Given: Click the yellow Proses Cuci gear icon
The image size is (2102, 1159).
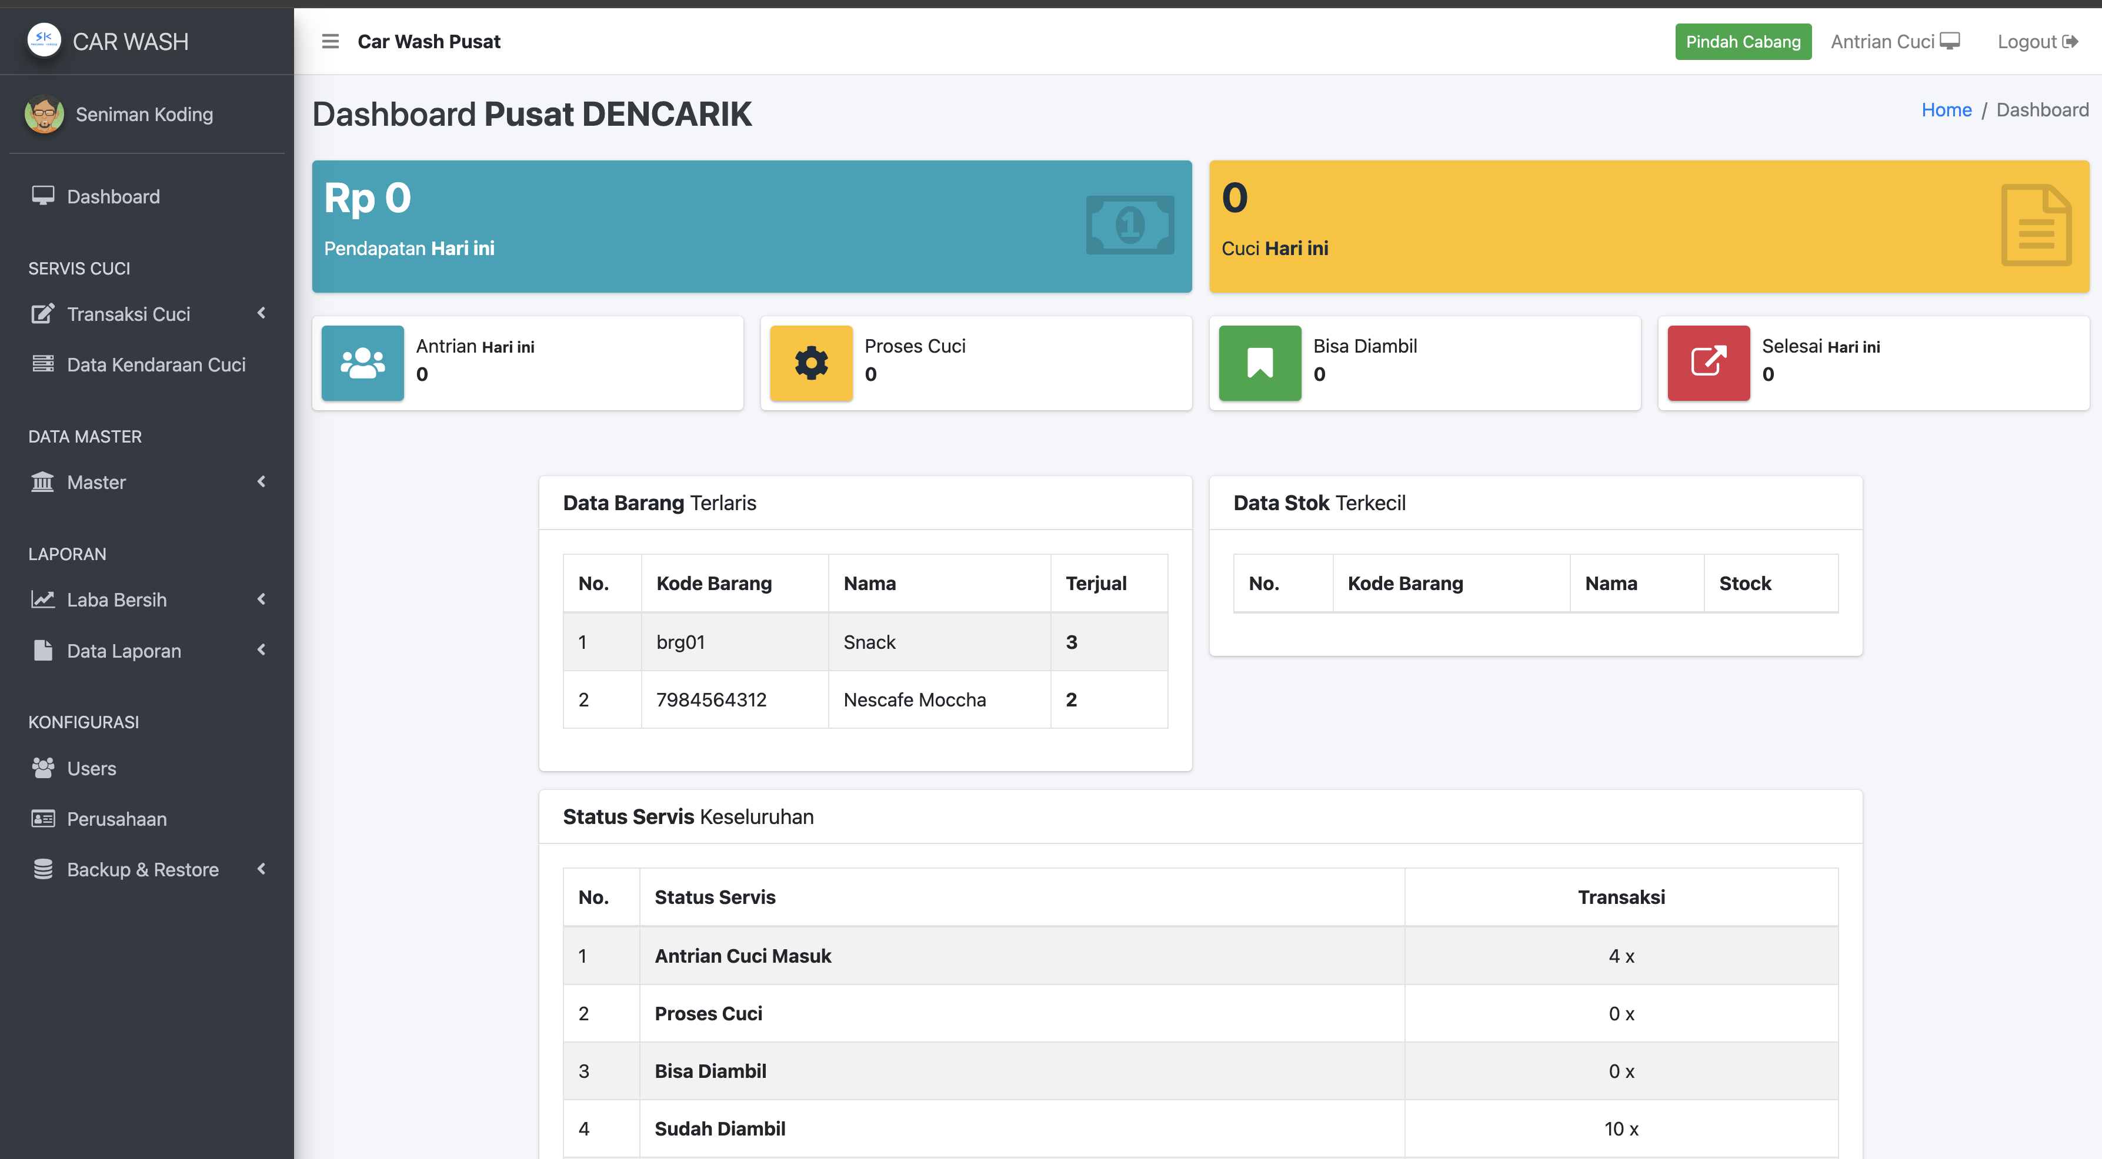Looking at the screenshot, I should [810, 363].
